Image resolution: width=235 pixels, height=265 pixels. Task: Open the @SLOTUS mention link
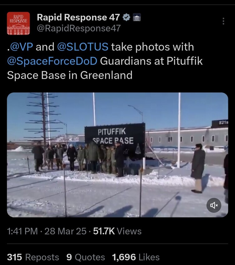[83, 47]
